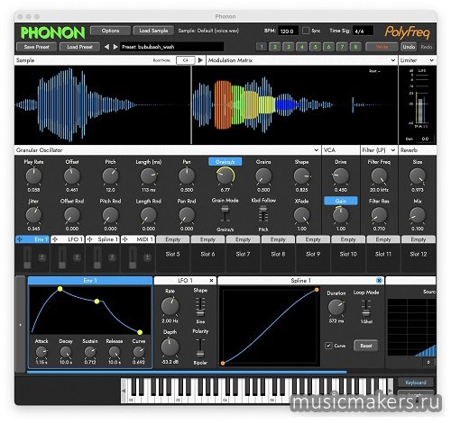Click the Shape knob in Granular Oscillator

[301, 176]
